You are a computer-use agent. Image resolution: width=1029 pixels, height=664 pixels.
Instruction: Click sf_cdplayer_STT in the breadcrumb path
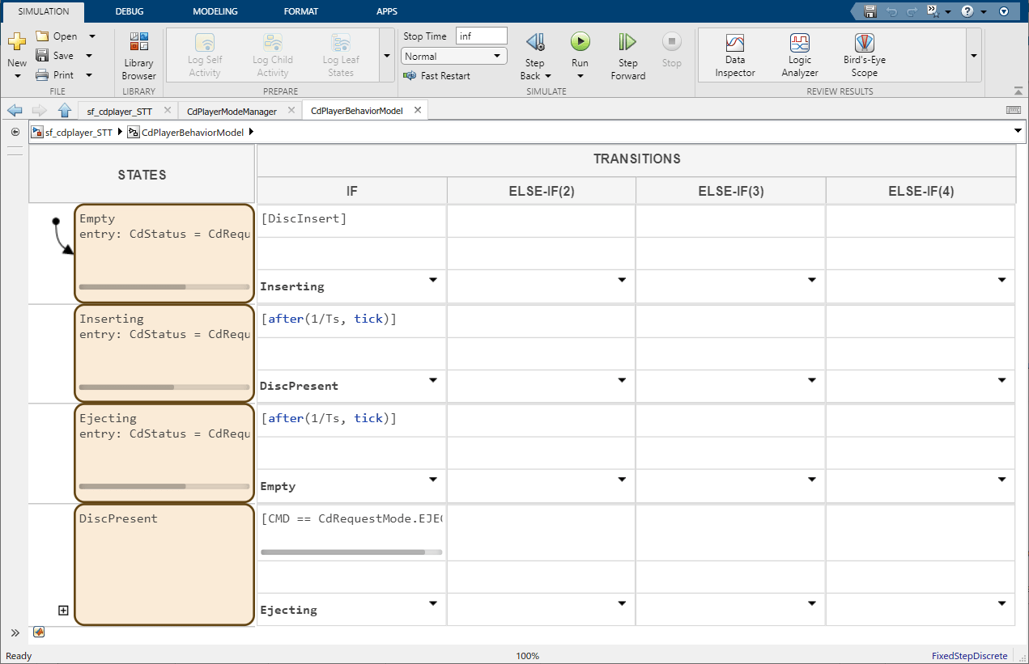[79, 133]
